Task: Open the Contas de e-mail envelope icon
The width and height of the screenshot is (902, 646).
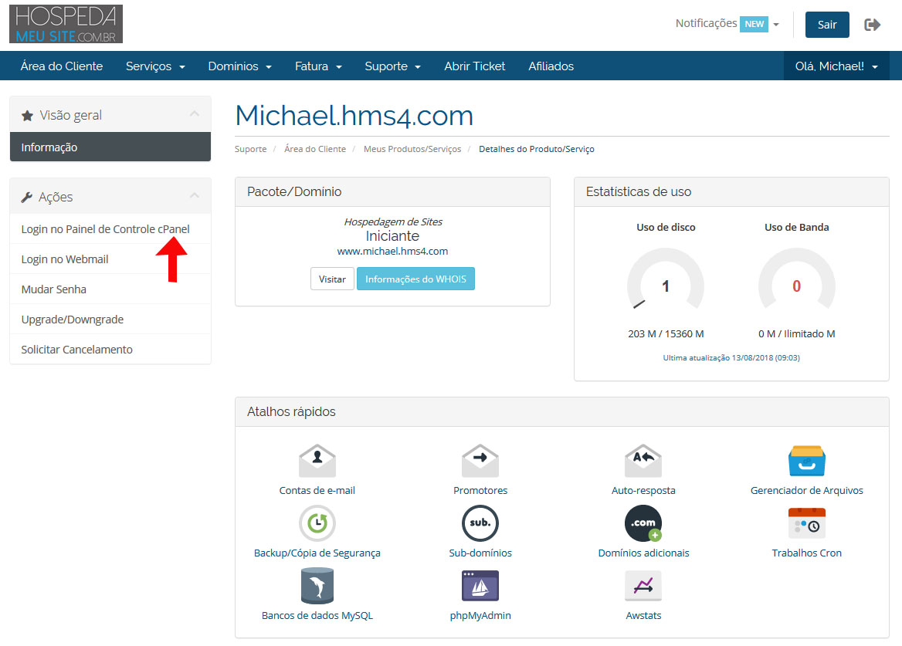Action: [x=317, y=461]
